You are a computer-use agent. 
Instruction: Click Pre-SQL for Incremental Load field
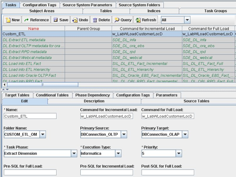[x=107, y=172]
